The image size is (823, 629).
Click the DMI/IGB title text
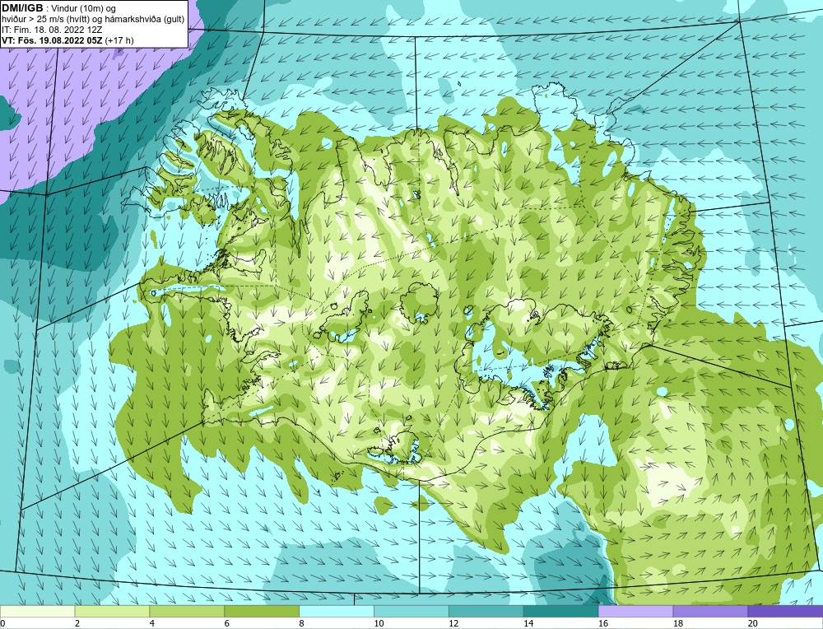tap(22, 8)
